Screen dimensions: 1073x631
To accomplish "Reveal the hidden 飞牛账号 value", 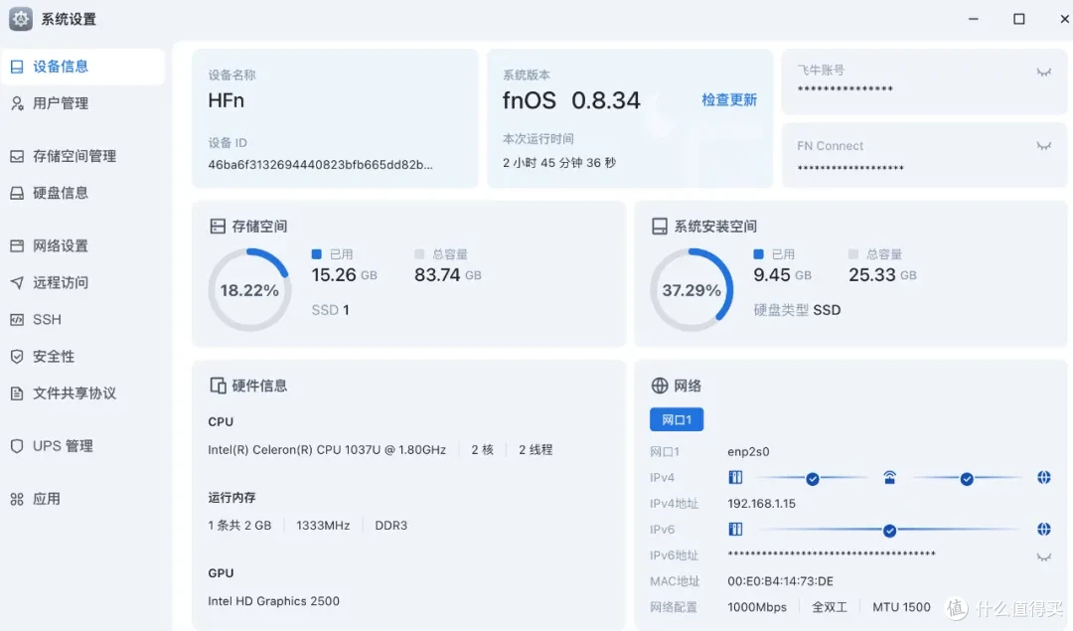I will pos(1043,72).
